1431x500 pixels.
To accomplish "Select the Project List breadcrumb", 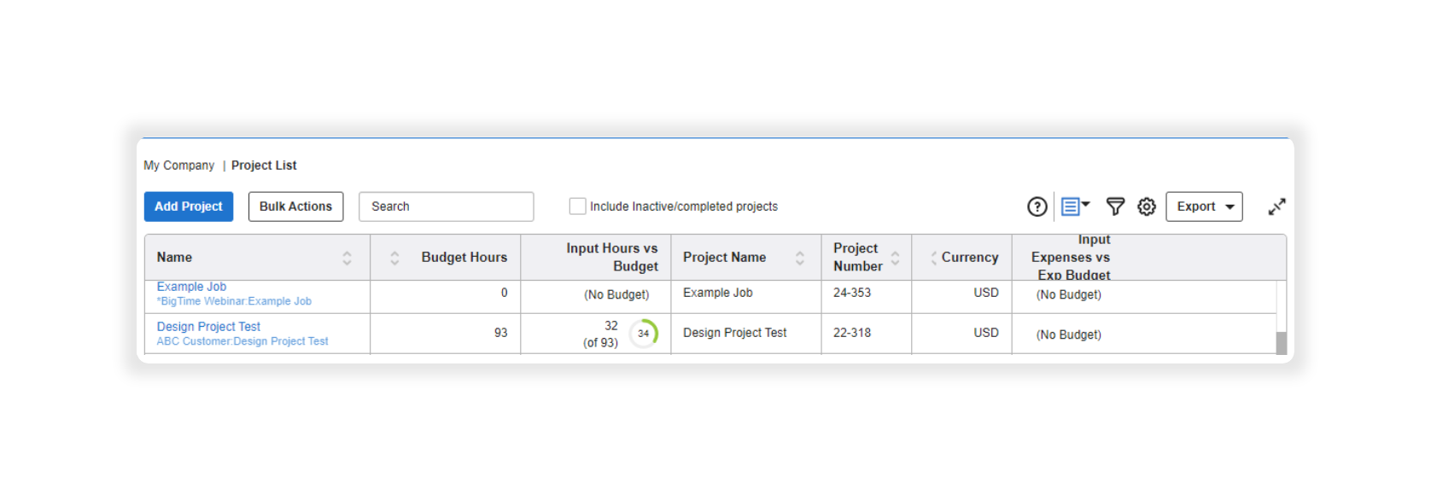I will (264, 166).
